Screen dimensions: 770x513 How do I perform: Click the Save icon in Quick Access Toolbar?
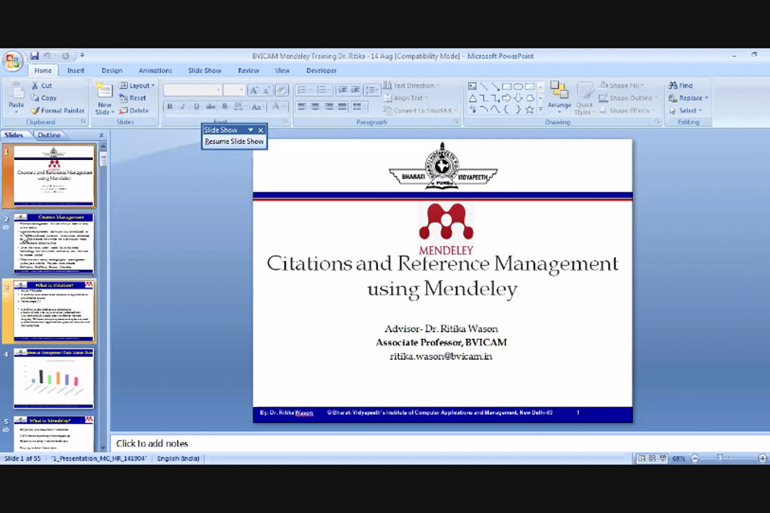(x=35, y=56)
